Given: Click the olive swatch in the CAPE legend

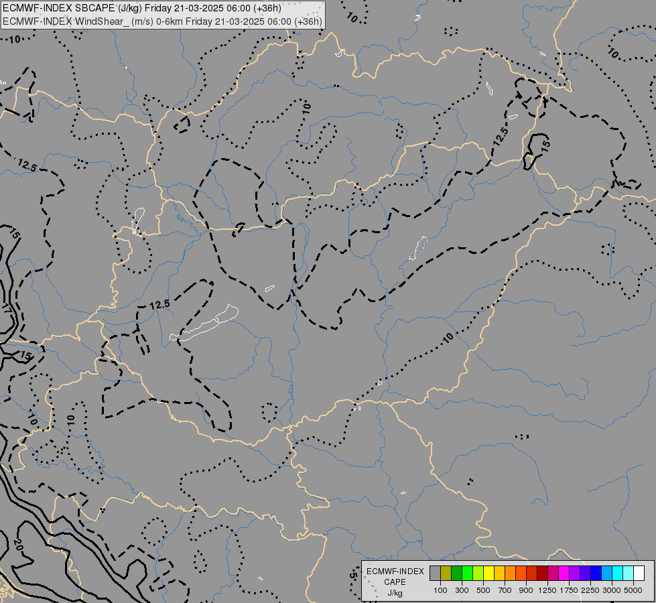Looking at the screenshot, I should pos(446,574).
